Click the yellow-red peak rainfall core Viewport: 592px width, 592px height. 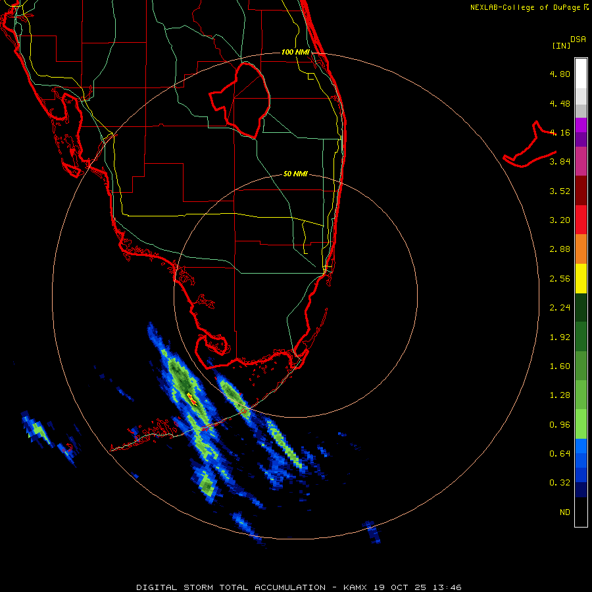(192, 399)
